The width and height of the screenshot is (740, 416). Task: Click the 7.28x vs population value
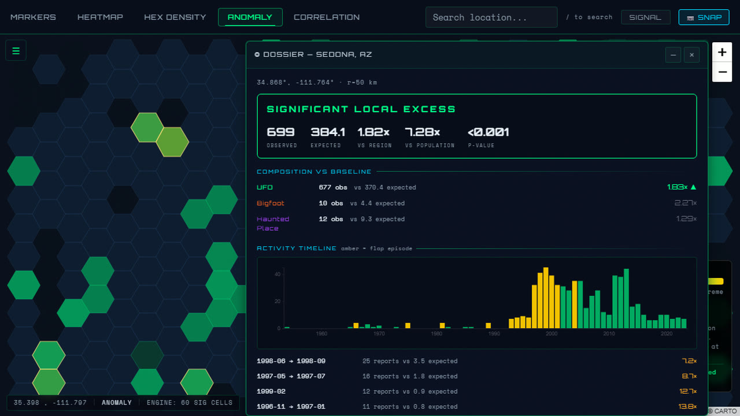tap(423, 132)
